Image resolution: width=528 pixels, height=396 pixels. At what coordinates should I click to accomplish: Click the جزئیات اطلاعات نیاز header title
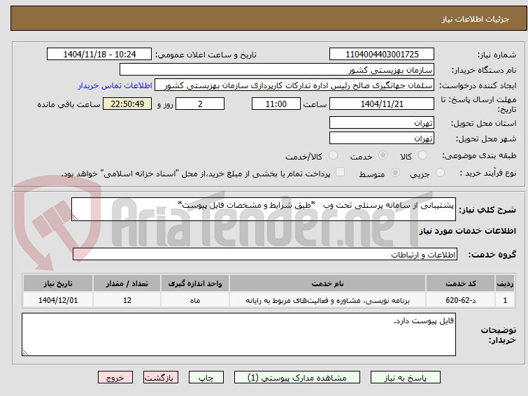[x=476, y=19]
